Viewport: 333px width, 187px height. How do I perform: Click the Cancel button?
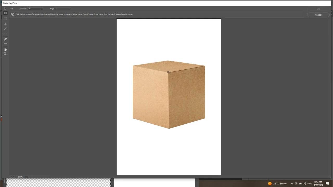tap(318, 15)
